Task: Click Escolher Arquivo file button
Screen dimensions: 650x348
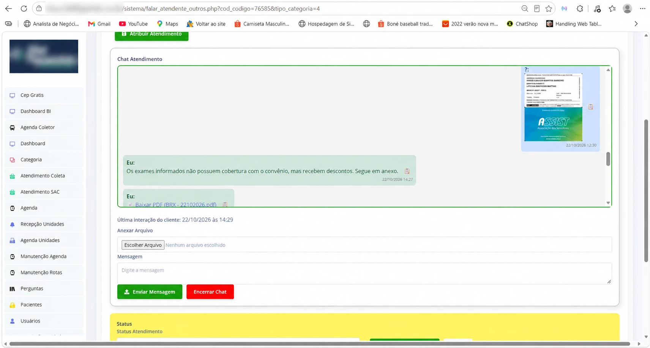Action: click(x=143, y=245)
